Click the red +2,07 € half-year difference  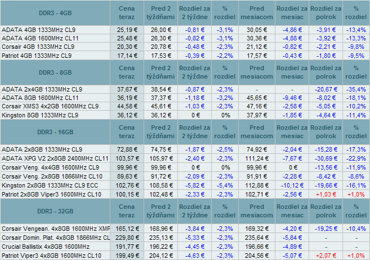click(x=326, y=256)
